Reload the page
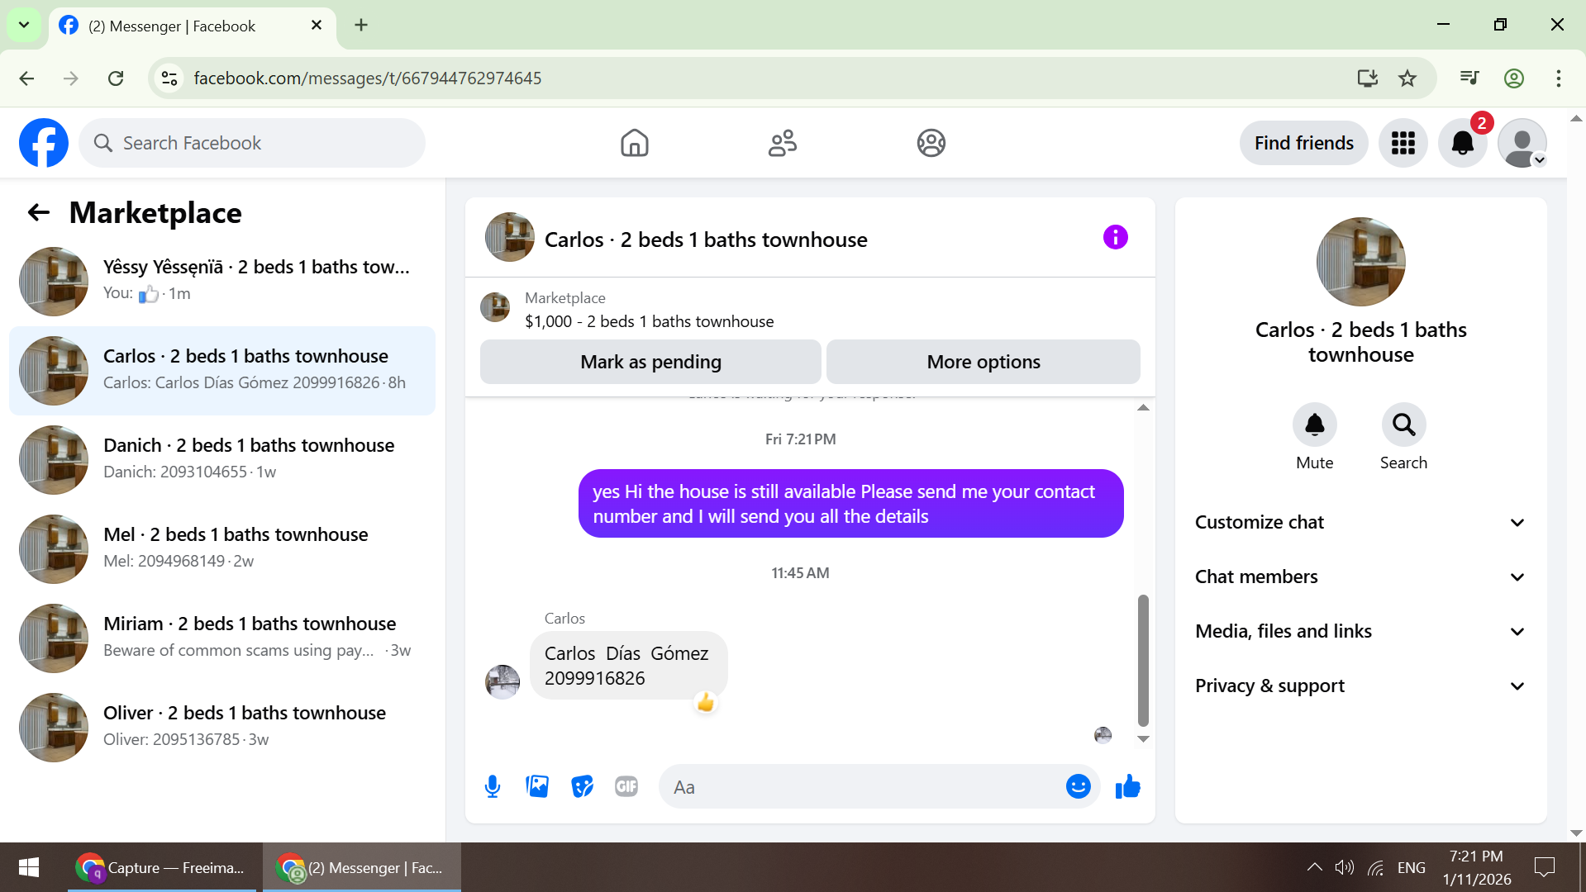This screenshot has width=1586, height=892. 116,78
